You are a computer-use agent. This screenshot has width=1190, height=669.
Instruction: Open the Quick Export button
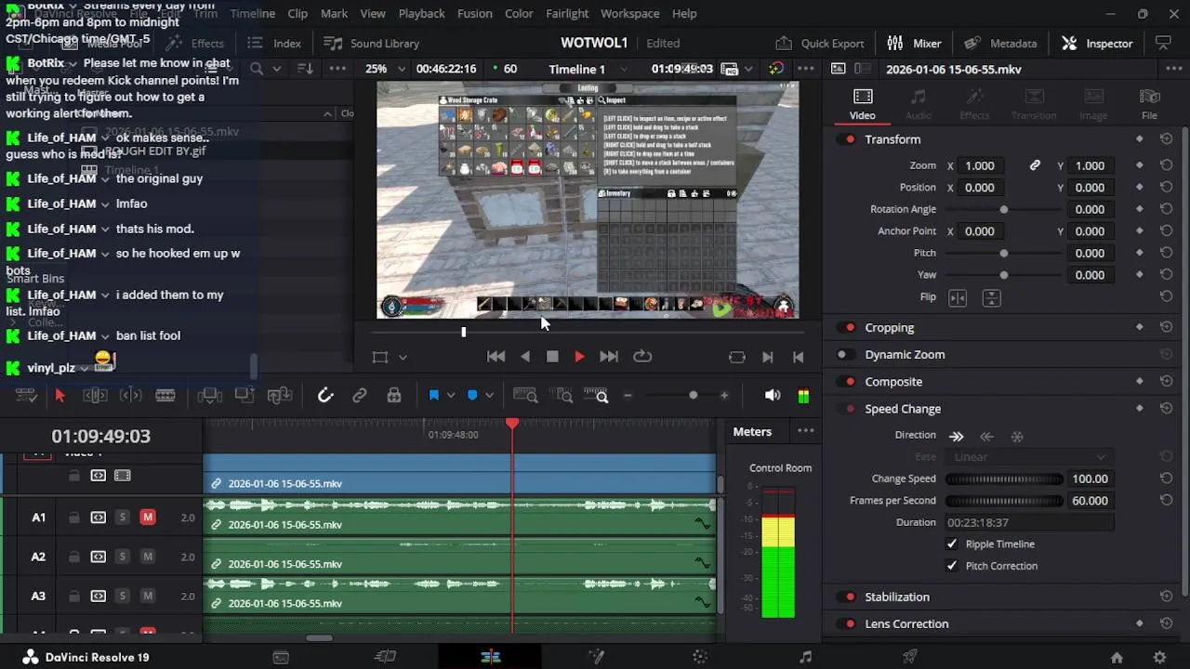tap(820, 44)
